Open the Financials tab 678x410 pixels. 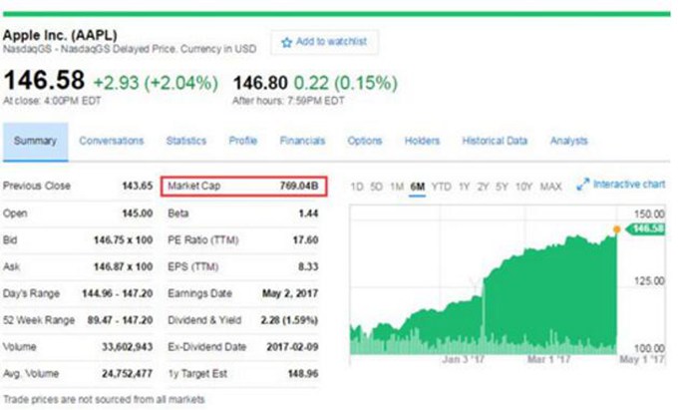coord(303,141)
